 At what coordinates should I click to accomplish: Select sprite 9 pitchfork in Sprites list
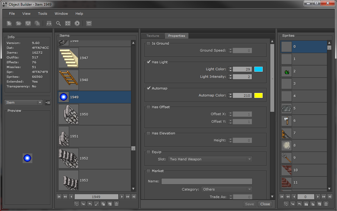(304, 158)
